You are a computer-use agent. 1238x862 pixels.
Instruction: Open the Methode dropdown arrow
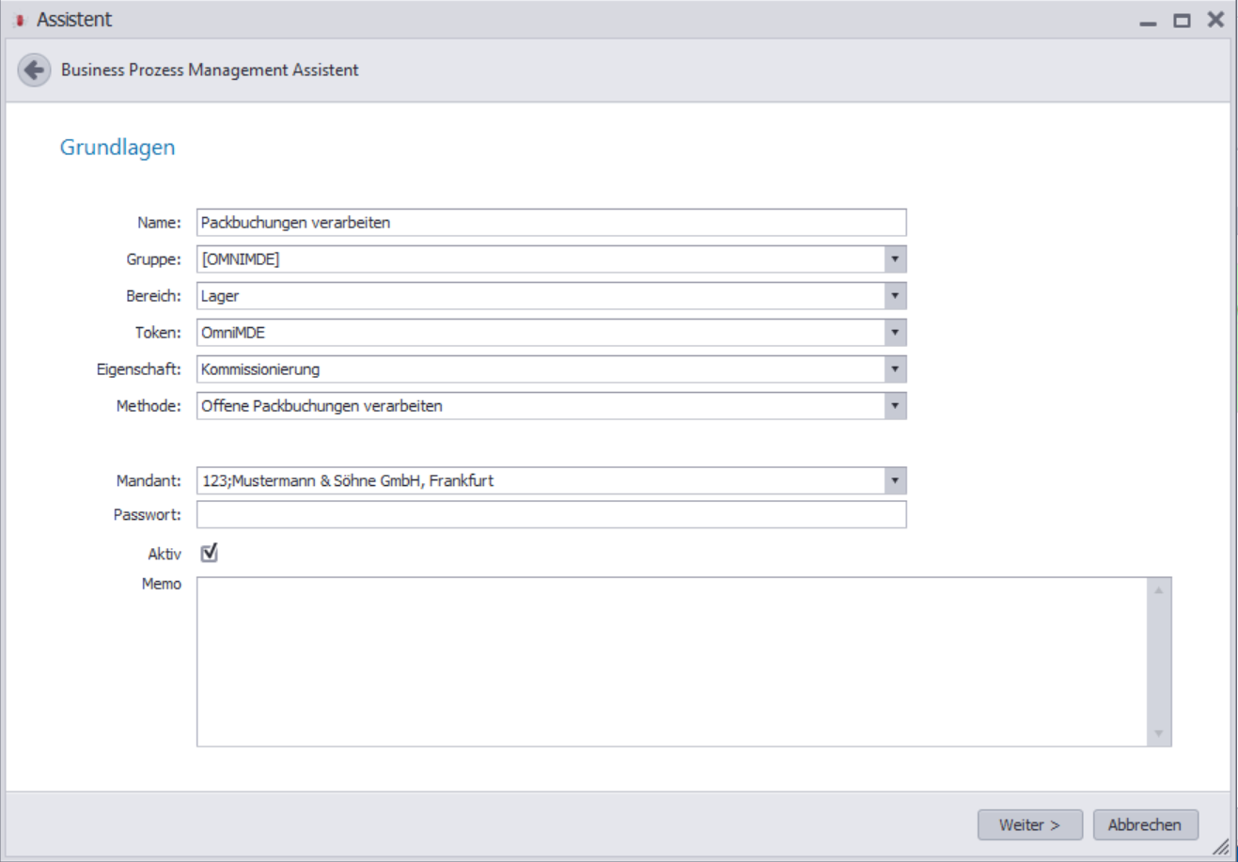[x=895, y=406]
